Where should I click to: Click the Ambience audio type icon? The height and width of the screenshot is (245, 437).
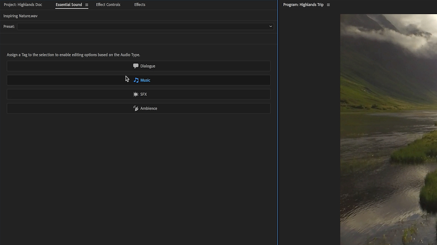tap(136, 108)
